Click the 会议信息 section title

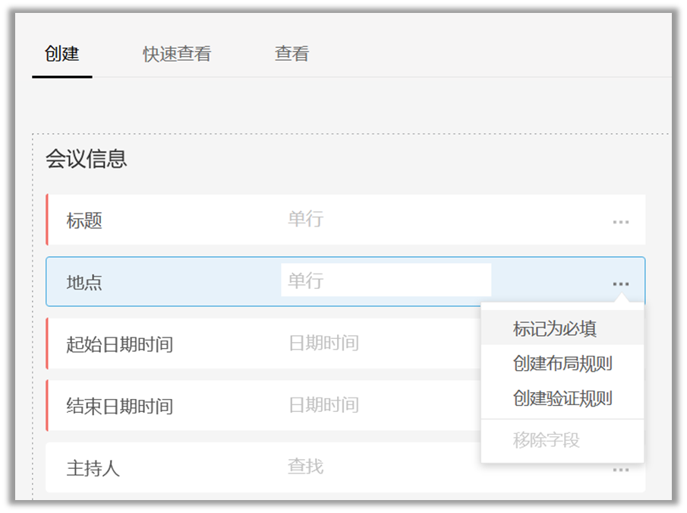coord(86,159)
